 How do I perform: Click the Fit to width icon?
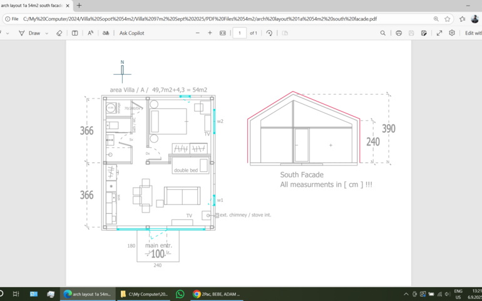coord(223,33)
